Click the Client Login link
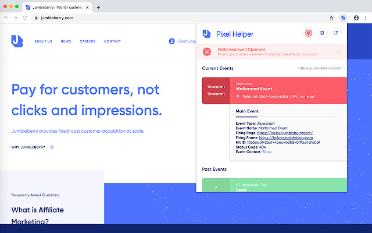Image resolution: width=372 pixels, height=233 pixels. click(183, 41)
